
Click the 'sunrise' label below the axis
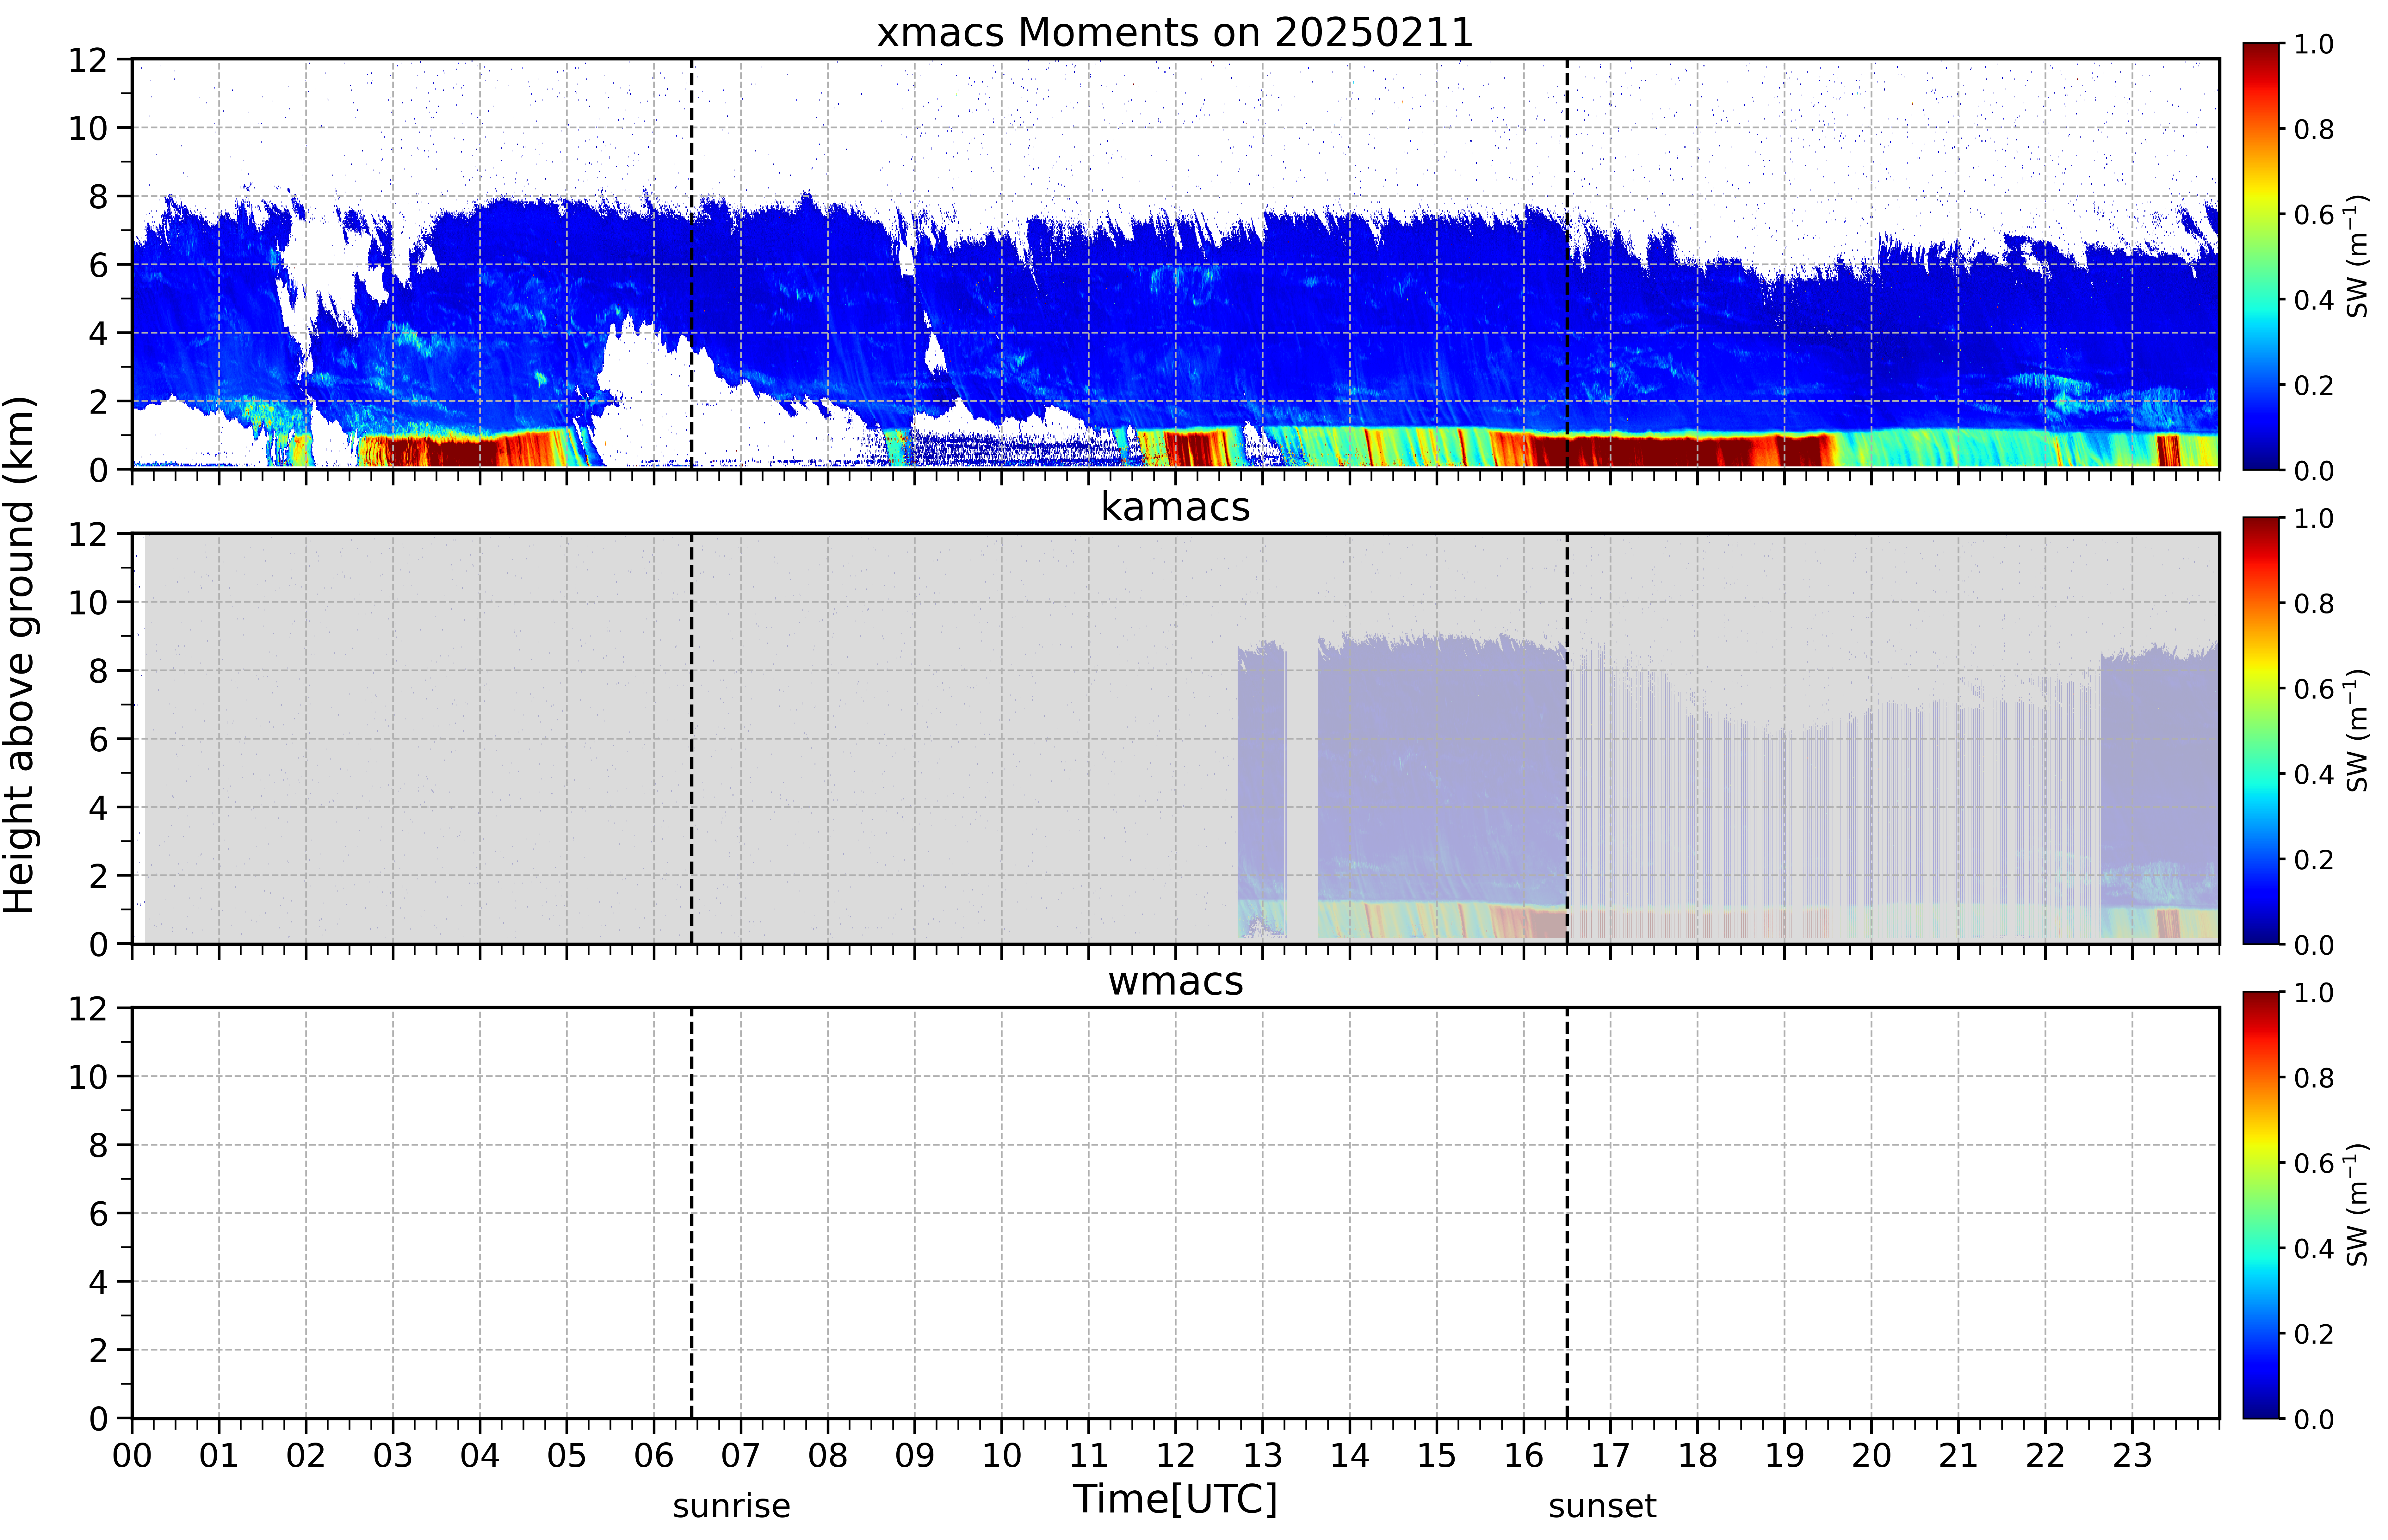731,1506
